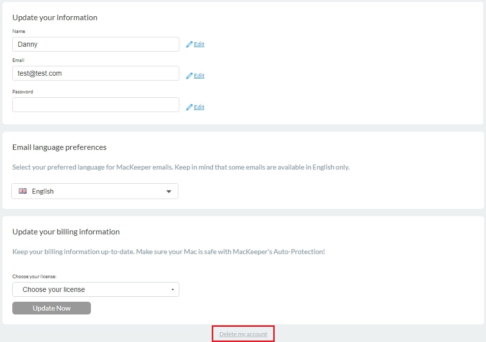486x342 pixels.
Task: Click the UK flag icon in language selector
Action: click(23, 191)
